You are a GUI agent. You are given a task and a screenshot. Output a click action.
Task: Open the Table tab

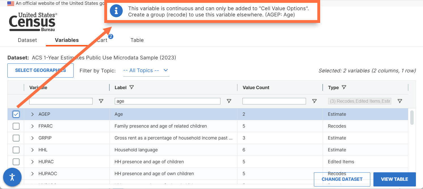point(137,40)
